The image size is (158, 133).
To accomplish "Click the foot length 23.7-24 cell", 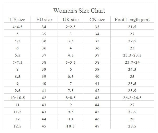I will coord(132,62).
